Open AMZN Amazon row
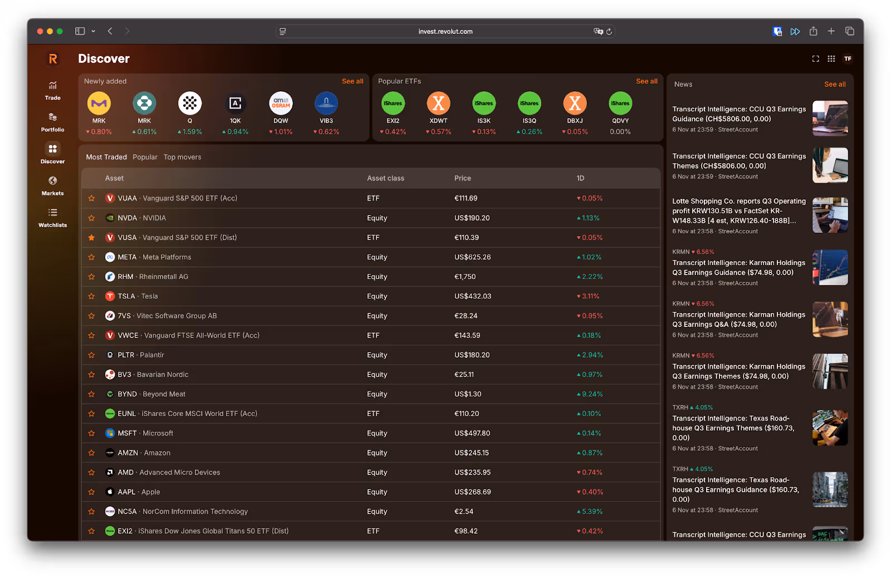Image resolution: width=891 pixels, height=577 pixels. tap(370, 453)
